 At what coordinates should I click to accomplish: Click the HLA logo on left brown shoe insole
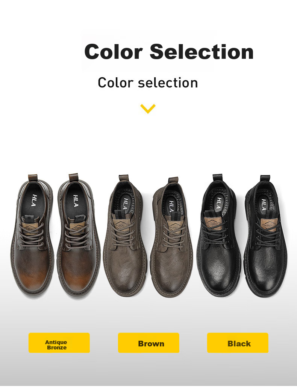(x=126, y=204)
